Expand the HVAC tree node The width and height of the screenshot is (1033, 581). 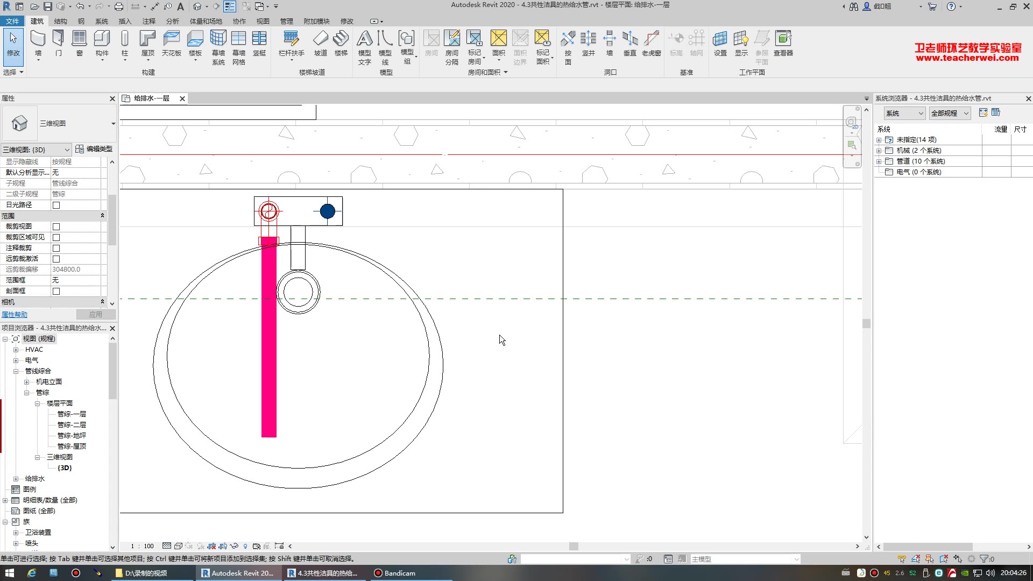coord(16,350)
